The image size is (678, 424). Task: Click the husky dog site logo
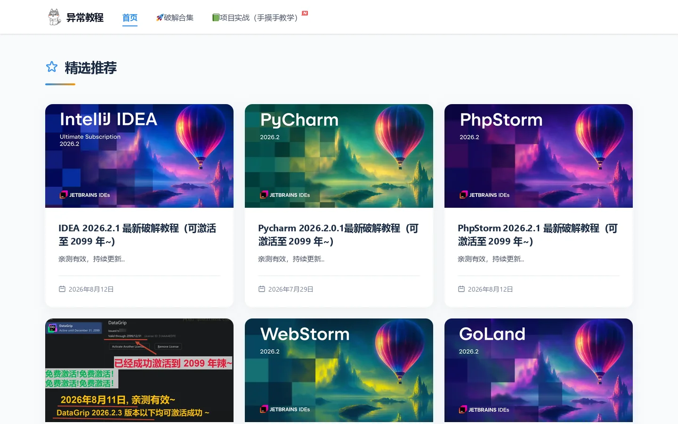[55, 17]
